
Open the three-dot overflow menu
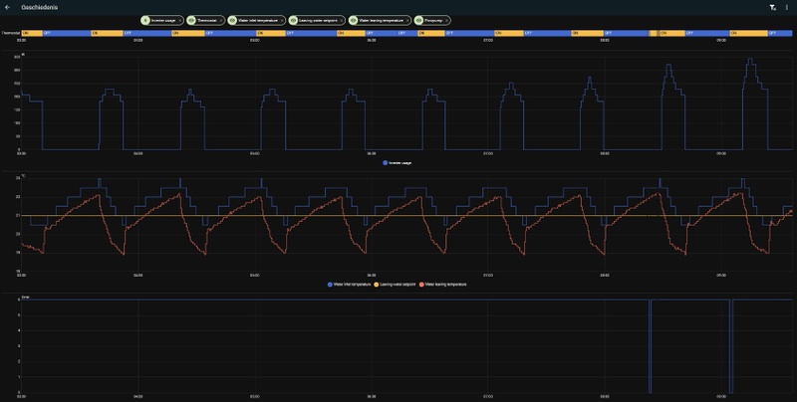(x=787, y=8)
